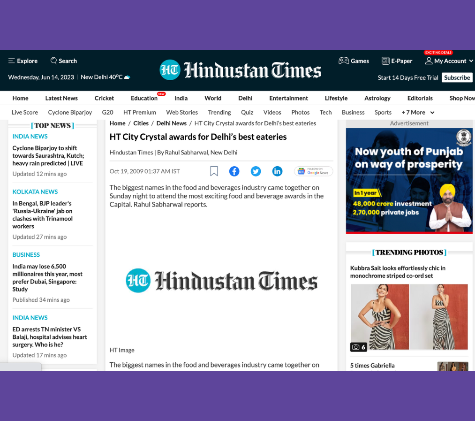Open Web Stories link
The image size is (475, 421).
tap(182, 113)
